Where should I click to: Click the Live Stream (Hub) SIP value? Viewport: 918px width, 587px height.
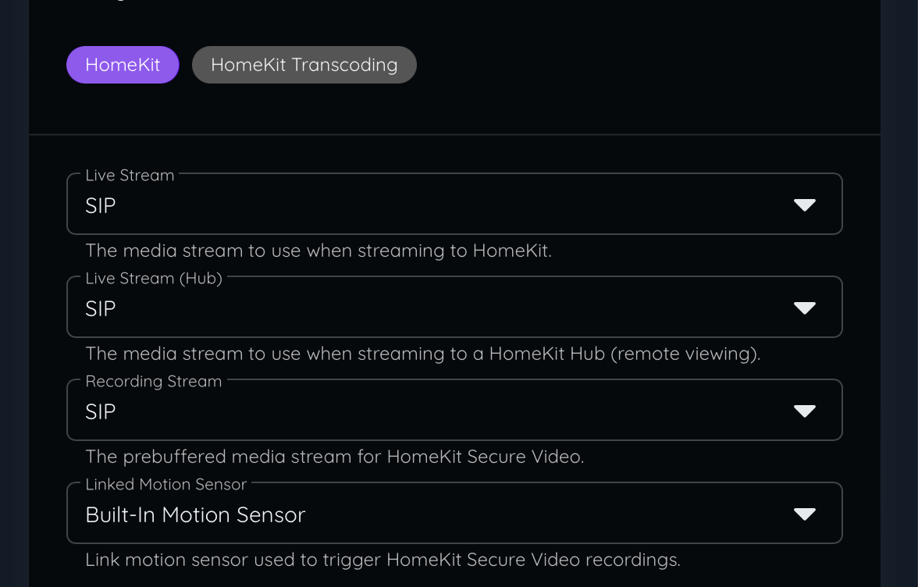click(100, 308)
